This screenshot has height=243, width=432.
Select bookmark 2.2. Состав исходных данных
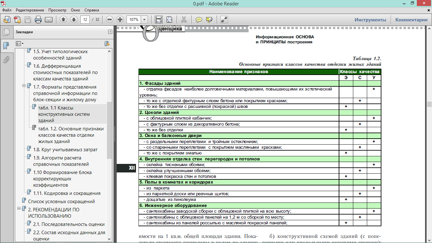pos(69,236)
